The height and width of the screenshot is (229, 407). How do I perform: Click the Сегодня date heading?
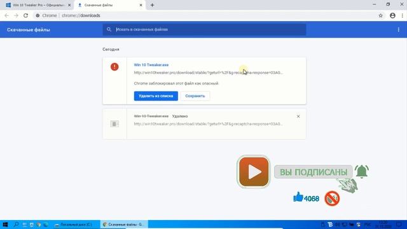(111, 50)
